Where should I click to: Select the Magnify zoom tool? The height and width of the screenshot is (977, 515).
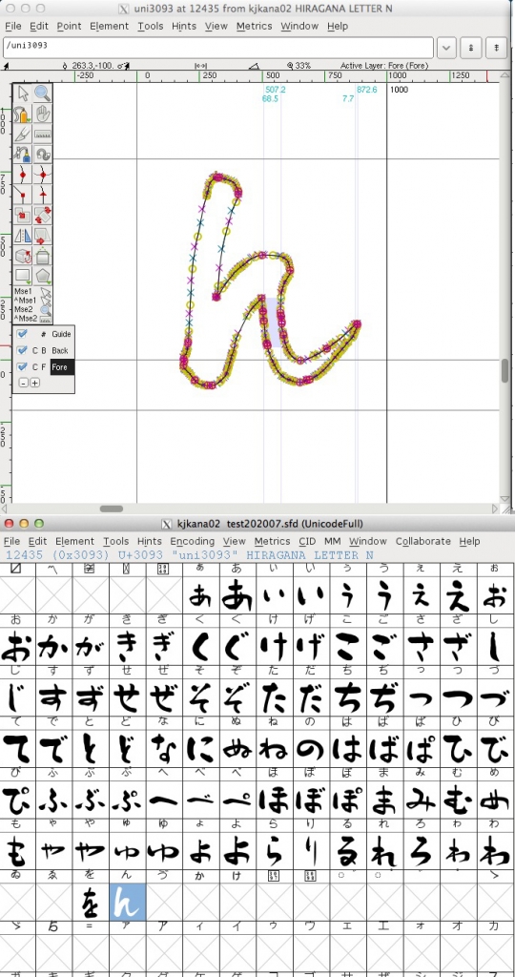click(x=42, y=94)
